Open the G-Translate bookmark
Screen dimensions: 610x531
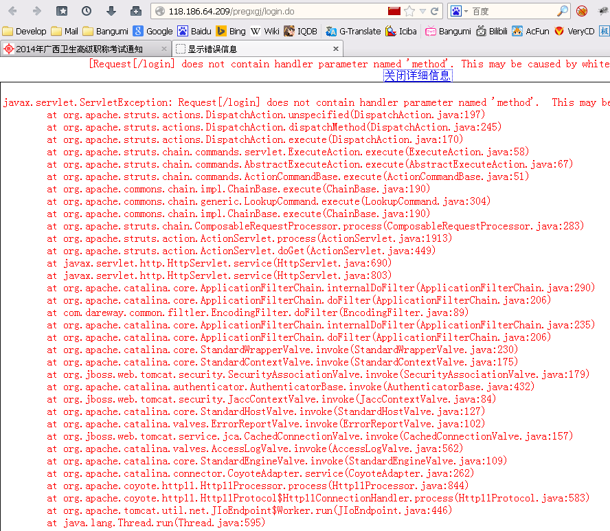click(x=353, y=31)
